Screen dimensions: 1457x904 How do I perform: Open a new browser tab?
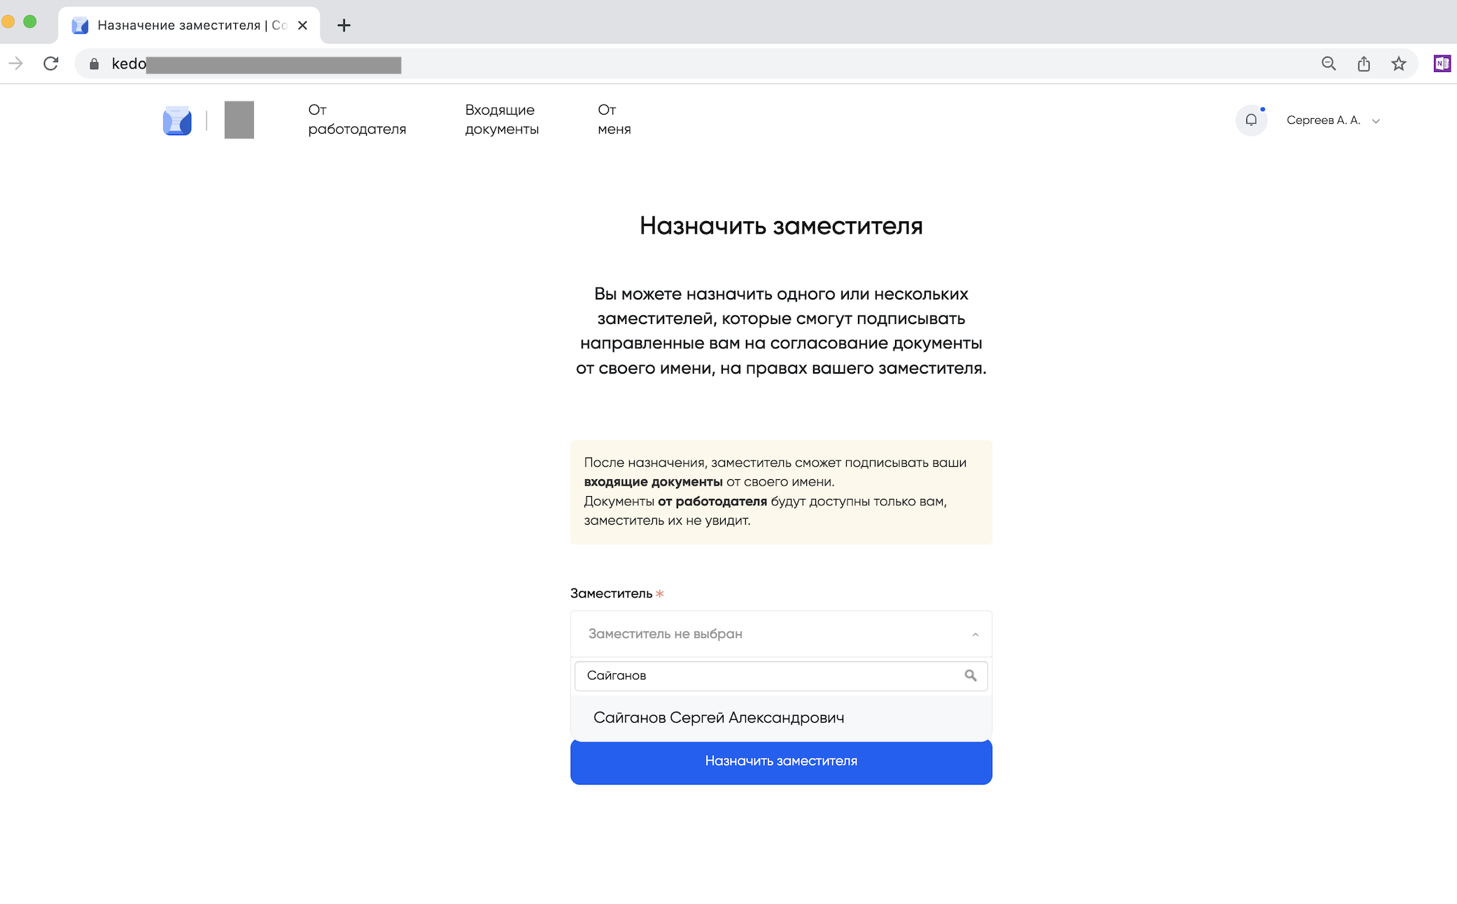pyautogui.click(x=344, y=26)
